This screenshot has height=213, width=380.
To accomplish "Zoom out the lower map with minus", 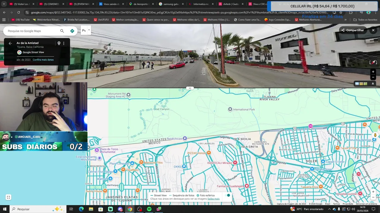I will coord(373,197).
